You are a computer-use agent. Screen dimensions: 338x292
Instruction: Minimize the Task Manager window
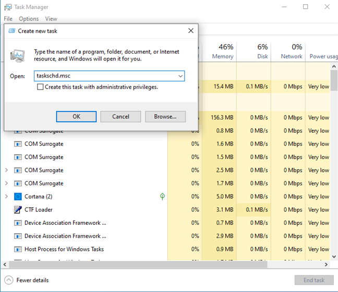[x=284, y=7]
